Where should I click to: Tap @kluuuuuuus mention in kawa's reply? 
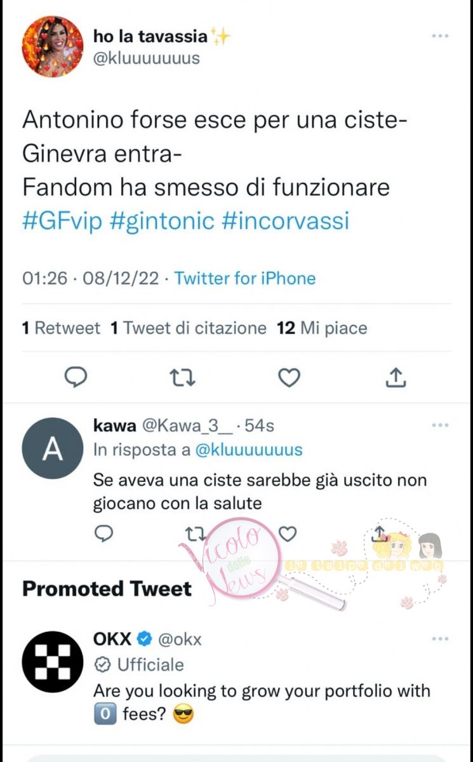tap(248, 450)
